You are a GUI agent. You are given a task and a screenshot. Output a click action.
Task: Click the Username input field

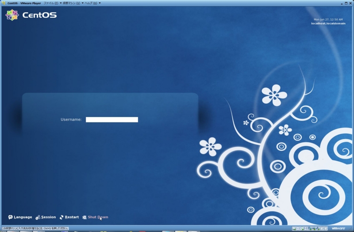point(112,119)
